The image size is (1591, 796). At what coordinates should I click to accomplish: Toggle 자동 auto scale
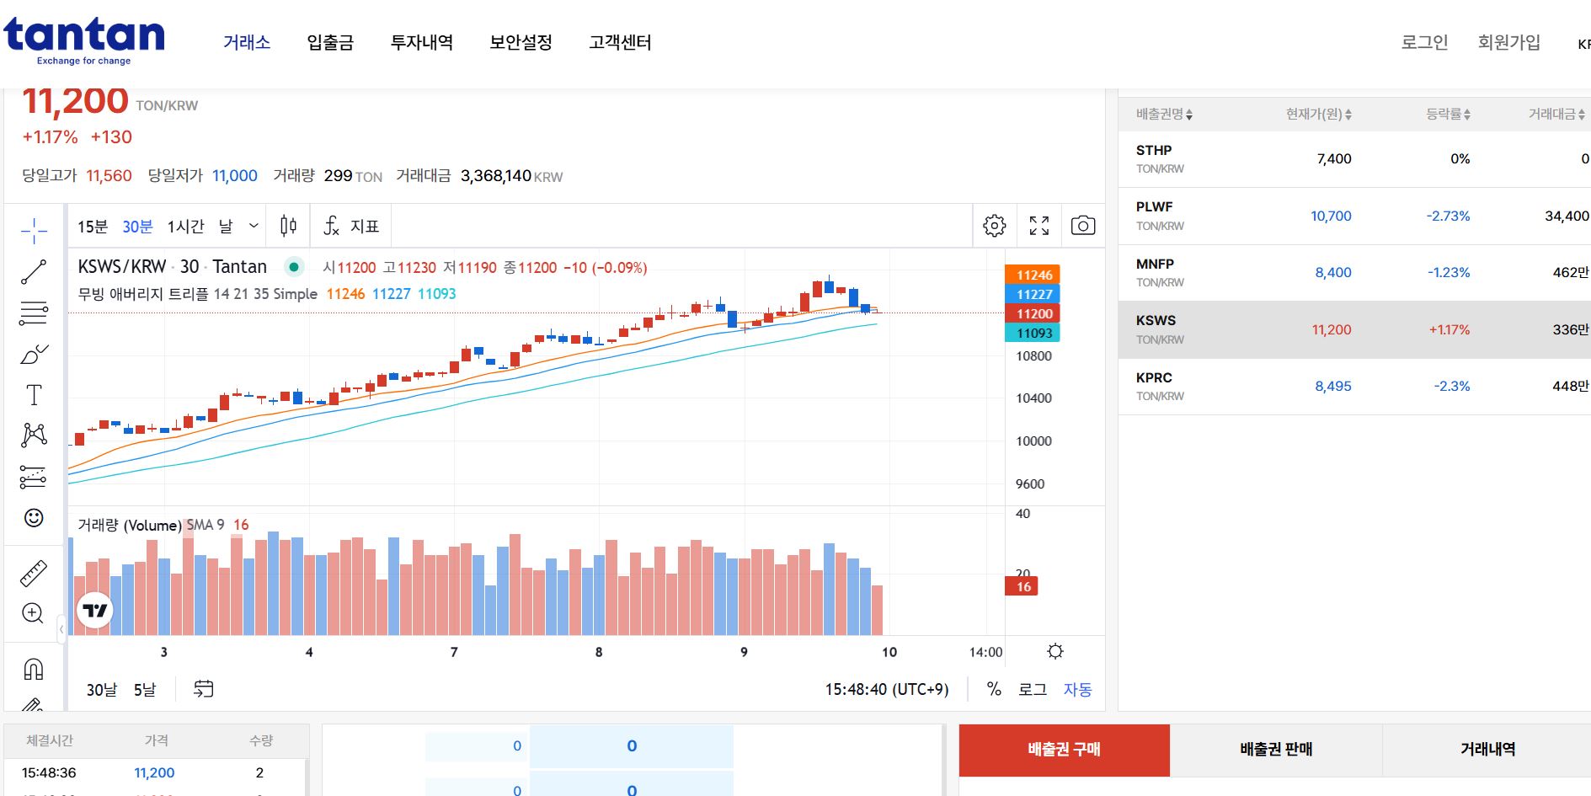click(x=1077, y=689)
